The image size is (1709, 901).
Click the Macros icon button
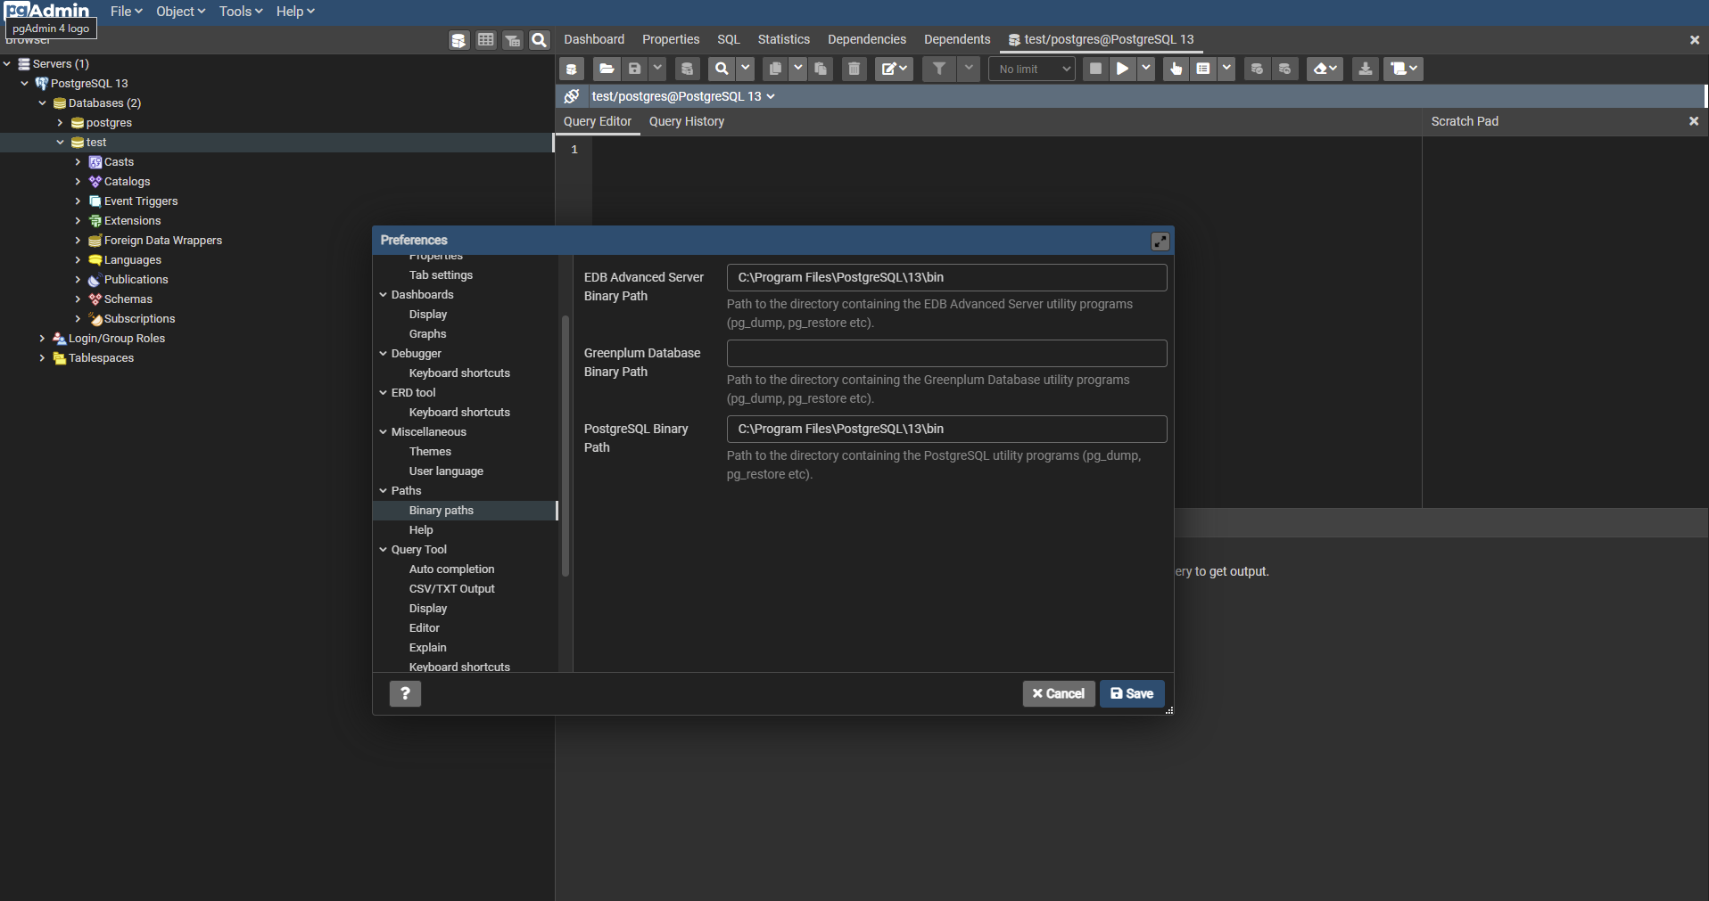[1403, 69]
